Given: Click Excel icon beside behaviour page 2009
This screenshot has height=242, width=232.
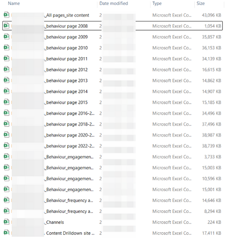Looking at the screenshot, I should click(6, 37).
